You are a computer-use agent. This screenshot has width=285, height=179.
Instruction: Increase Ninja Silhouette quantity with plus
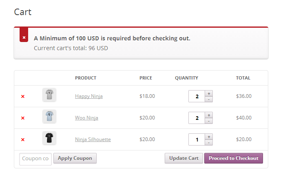click(209, 137)
